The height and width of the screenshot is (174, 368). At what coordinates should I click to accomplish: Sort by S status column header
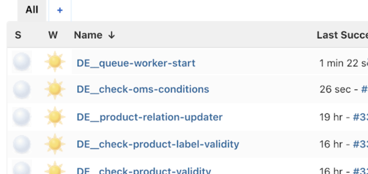[x=18, y=35]
